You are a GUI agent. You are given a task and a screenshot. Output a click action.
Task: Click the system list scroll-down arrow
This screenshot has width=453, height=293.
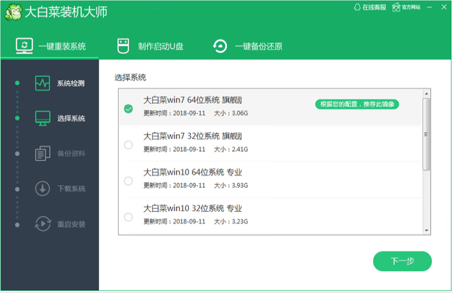click(426, 230)
